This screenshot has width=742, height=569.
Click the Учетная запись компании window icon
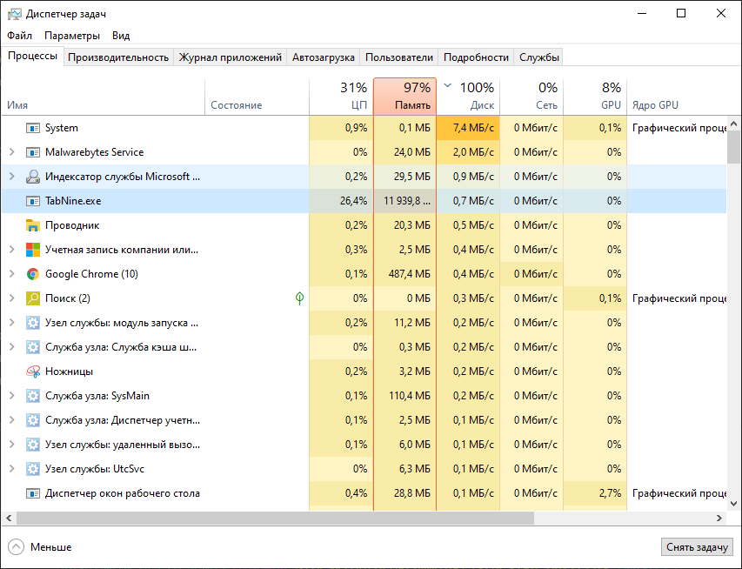click(x=32, y=249)
